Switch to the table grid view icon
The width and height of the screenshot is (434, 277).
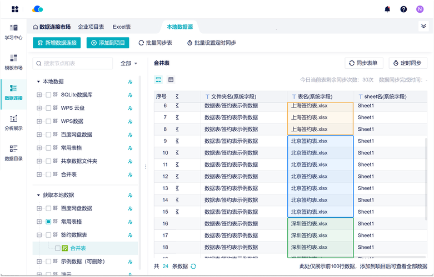[171, 80]
